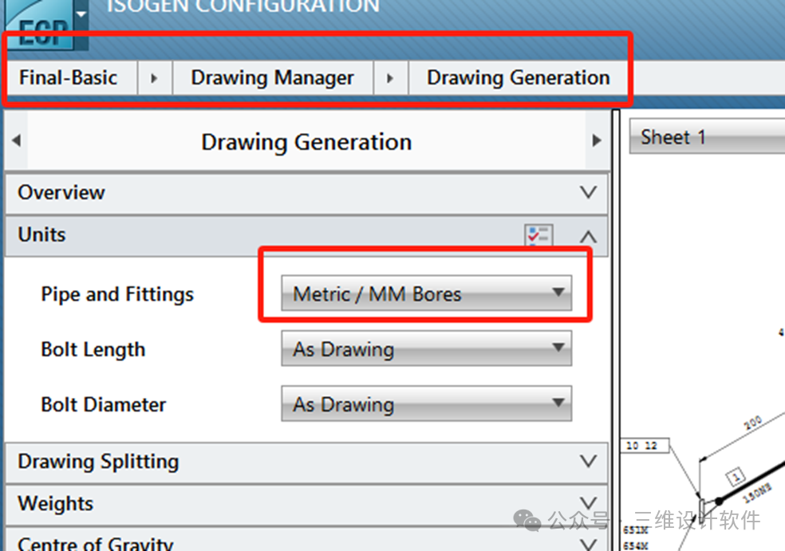Click the Drawing Generation panel title
Image resolution: width=785 pixels, height=551 pixels.
306,142
